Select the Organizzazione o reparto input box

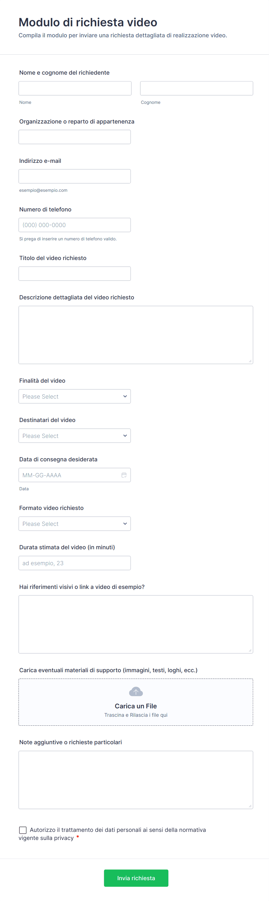(x=75, y=137)
